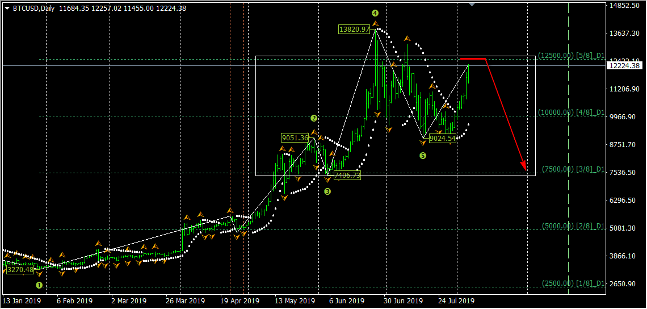Screen dimensions: 647x309
Task: Select the (12500.00) [5/8]_D1 level label
Action: click(572, 55)
